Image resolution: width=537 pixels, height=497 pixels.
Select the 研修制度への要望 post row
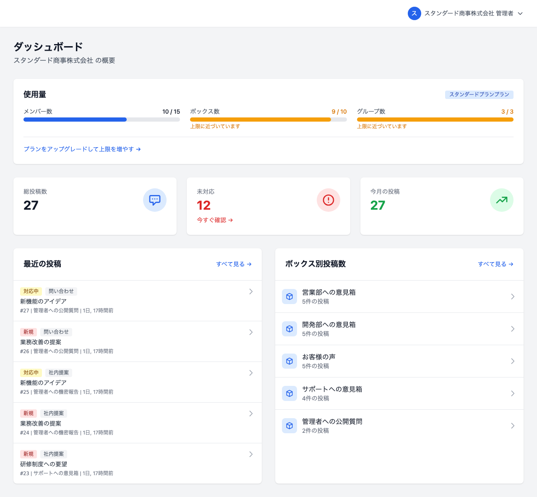[138, 463]
